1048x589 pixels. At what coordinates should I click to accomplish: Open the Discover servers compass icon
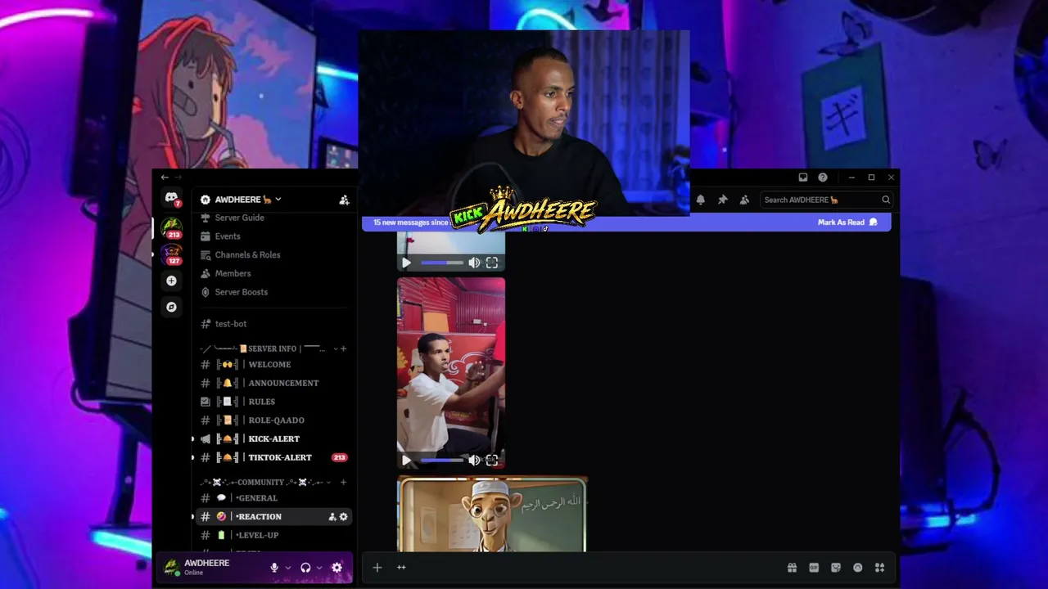[x=171, y=307]
